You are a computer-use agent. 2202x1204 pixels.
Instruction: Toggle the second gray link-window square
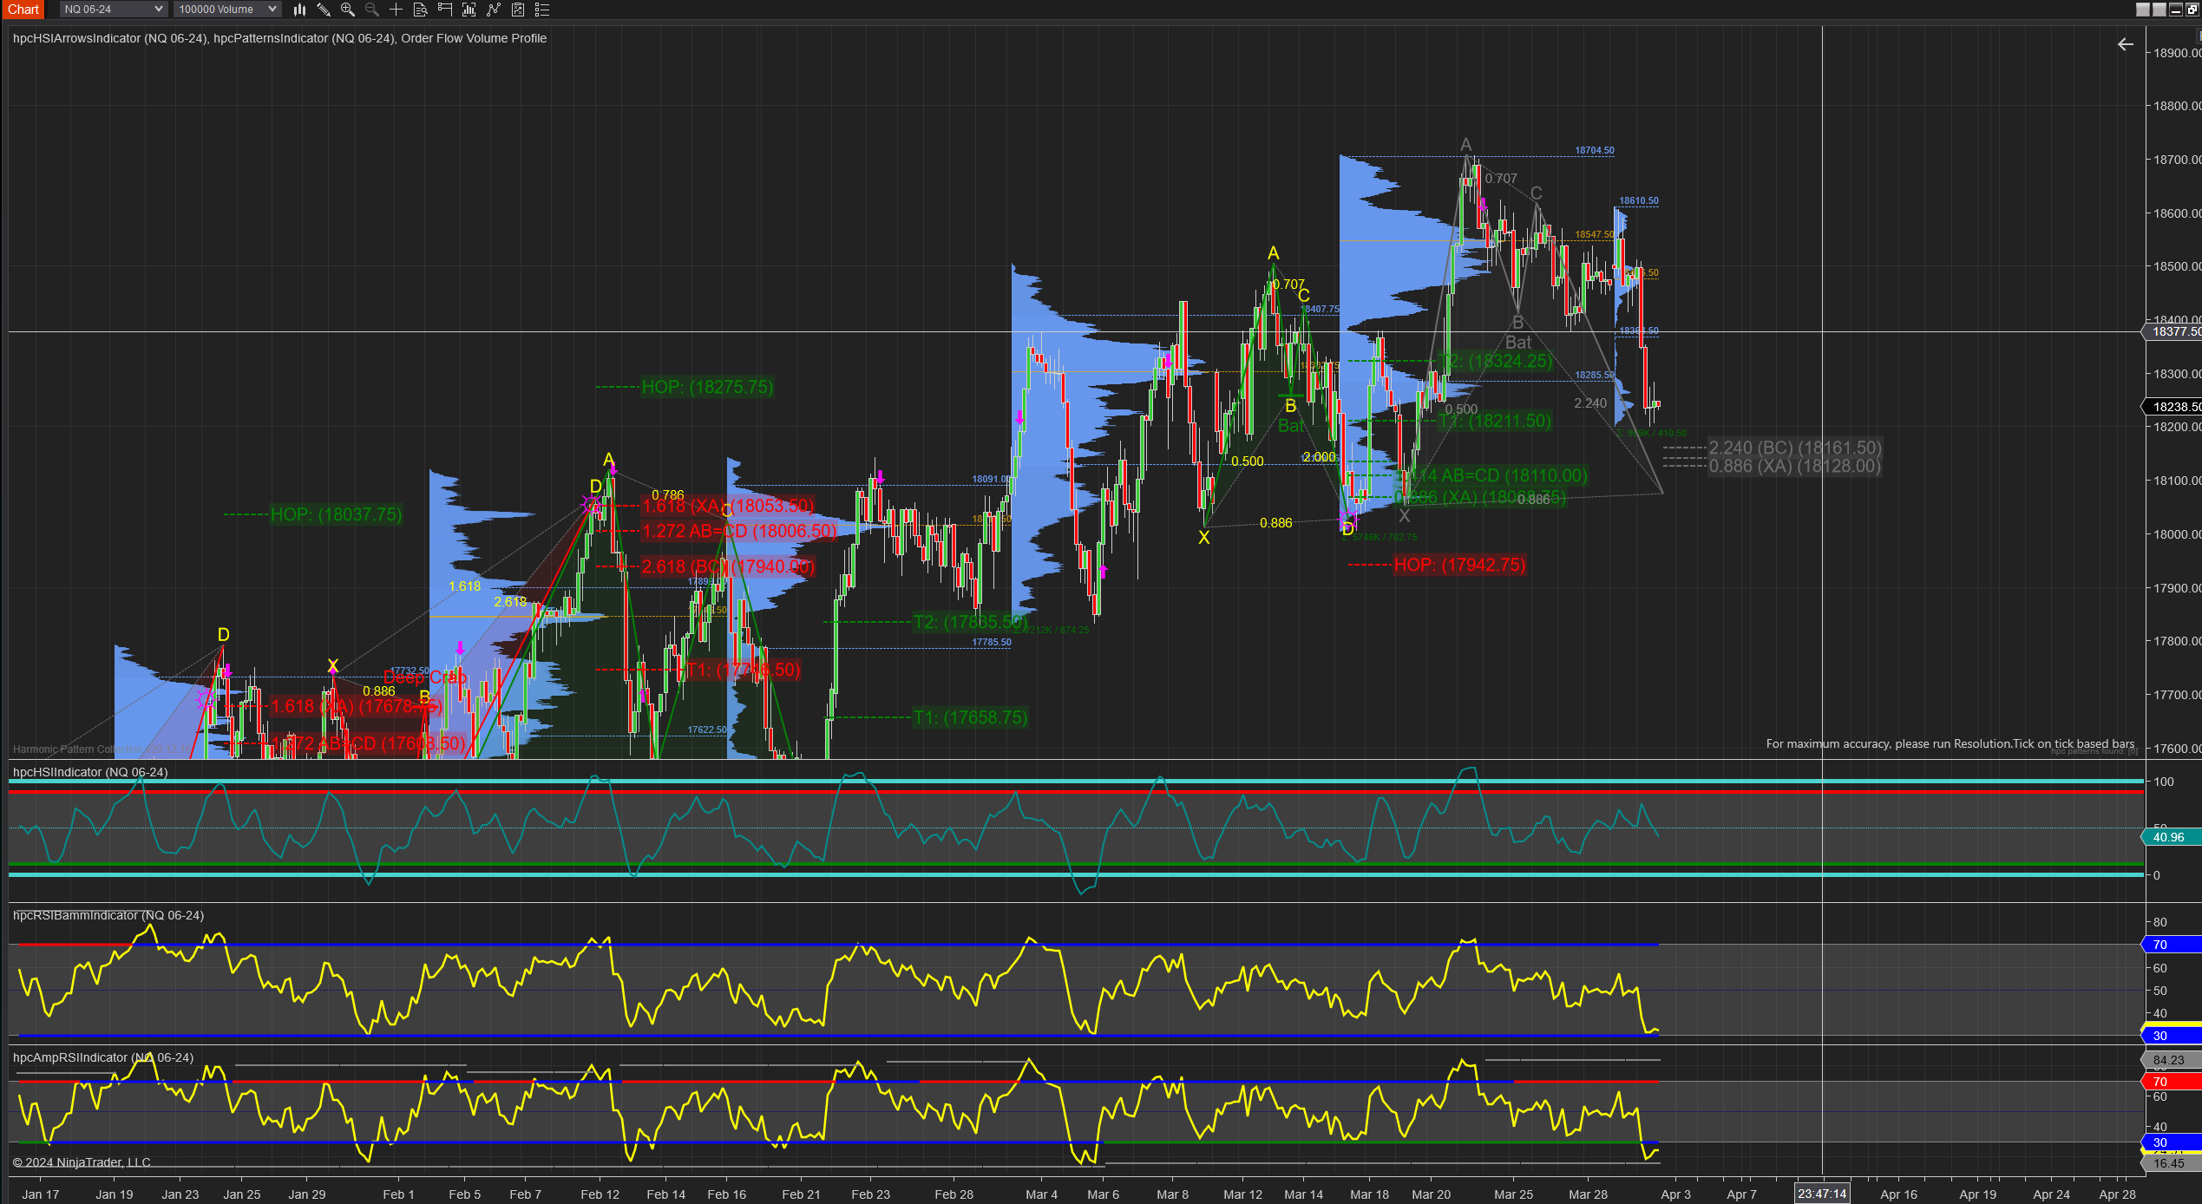[2159, 10]
